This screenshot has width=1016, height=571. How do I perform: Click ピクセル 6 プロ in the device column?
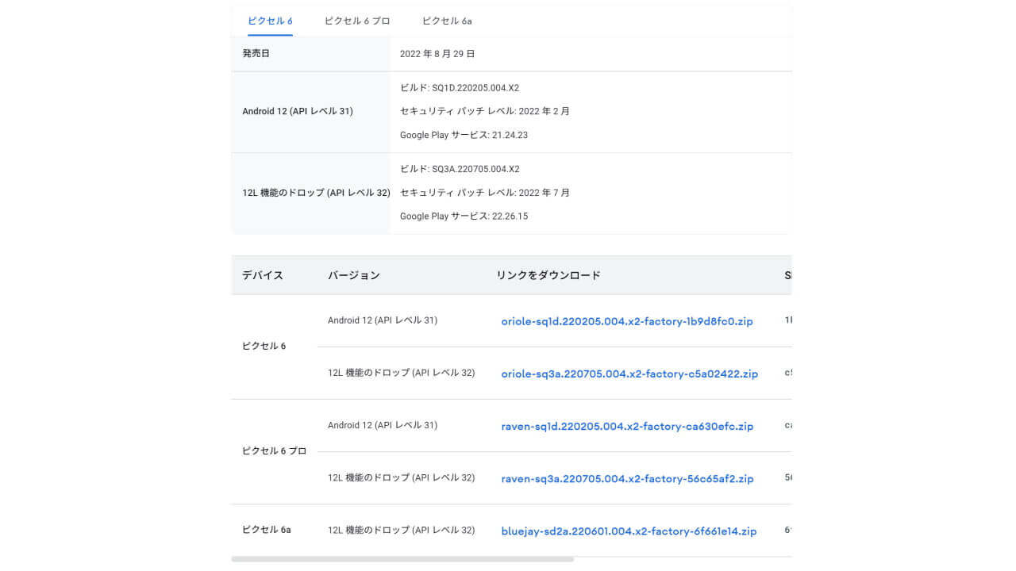(274, 451)
